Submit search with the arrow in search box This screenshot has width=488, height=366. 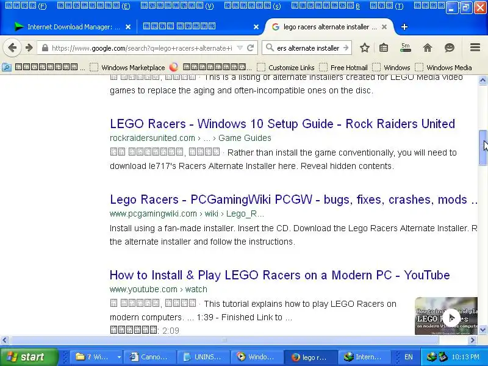[346, 48]
